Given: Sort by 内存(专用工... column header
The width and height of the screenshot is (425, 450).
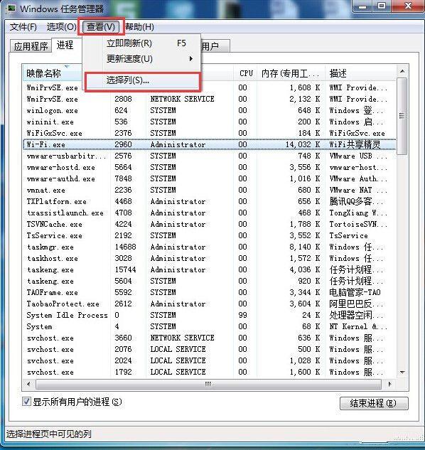Looking at the screenshot, I should pyautogui.click(x=291, y=73).
